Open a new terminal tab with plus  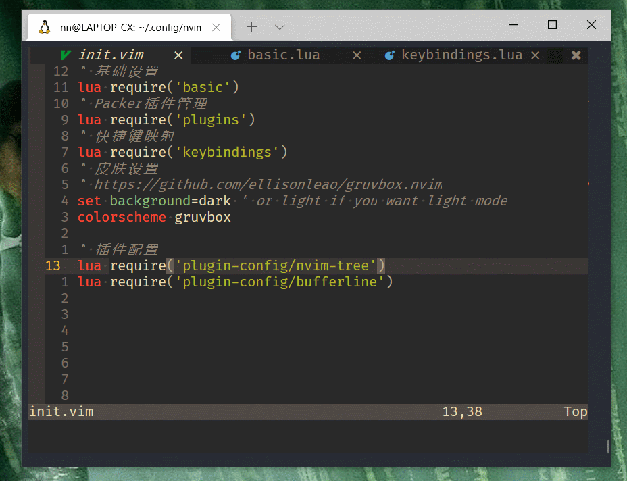251,27
